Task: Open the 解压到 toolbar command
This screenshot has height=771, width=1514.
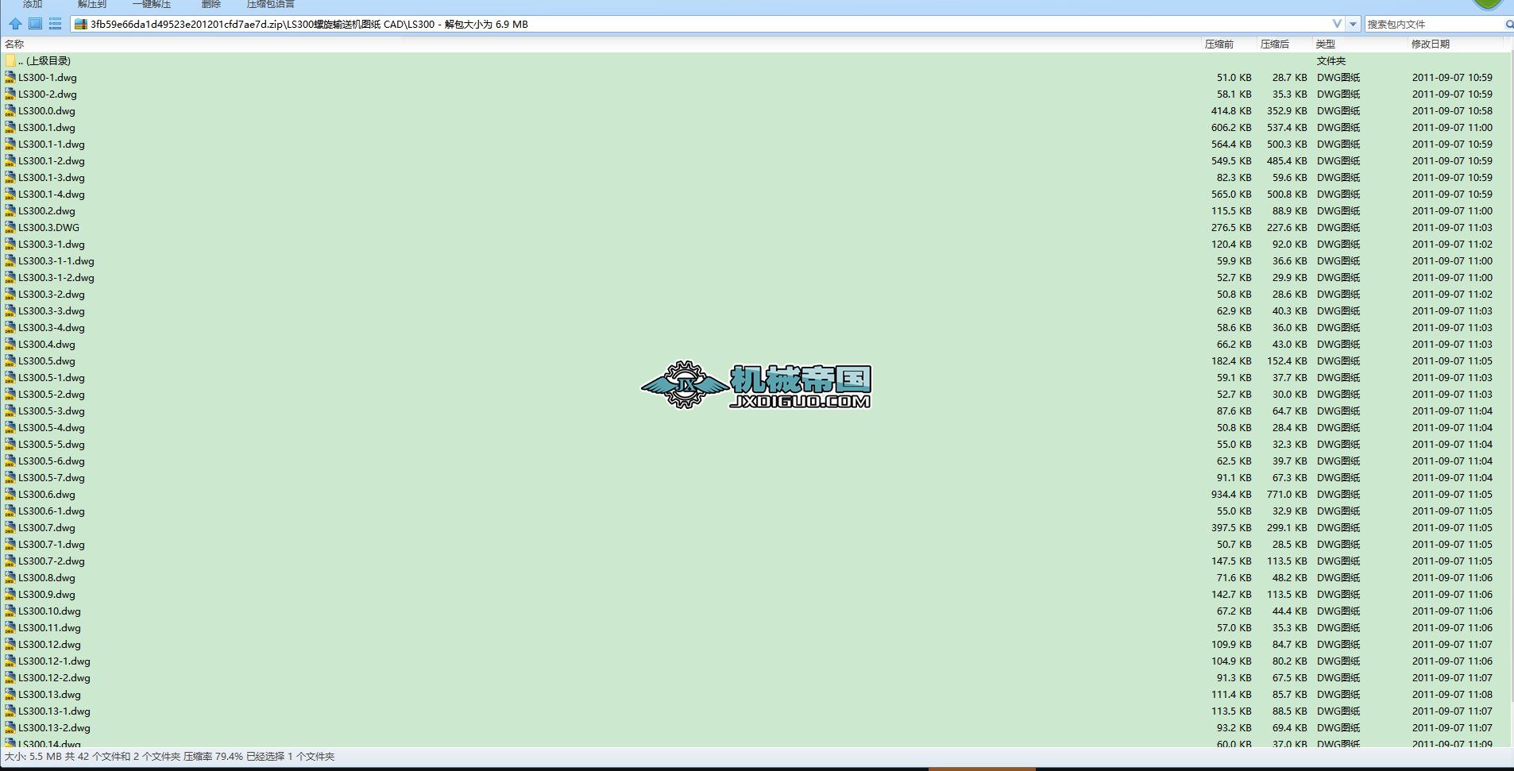Action: point(92,5)
